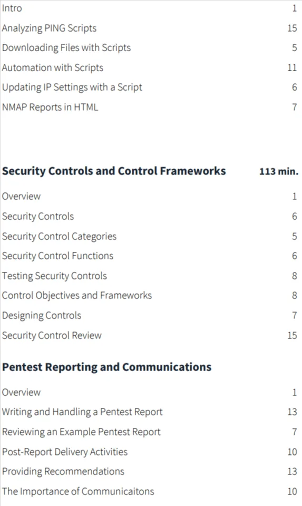The width and height of the screenshot is (302, 506).
Task: Open the Intro lesson at top
Action: [x=12, y=8]
